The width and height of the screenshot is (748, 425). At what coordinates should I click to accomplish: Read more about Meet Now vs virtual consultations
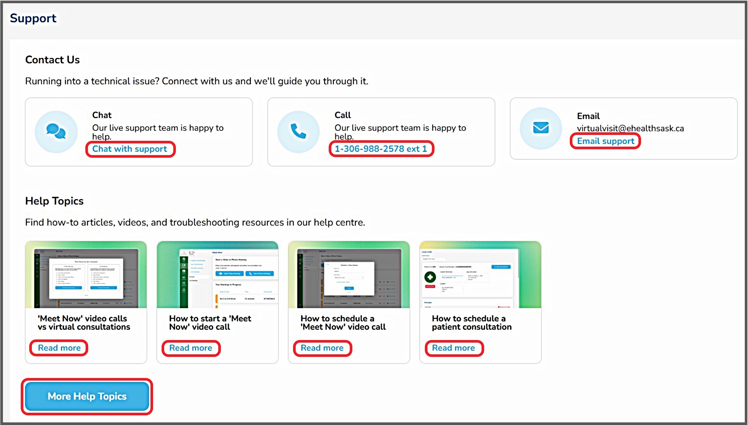(x=59, y=348)
